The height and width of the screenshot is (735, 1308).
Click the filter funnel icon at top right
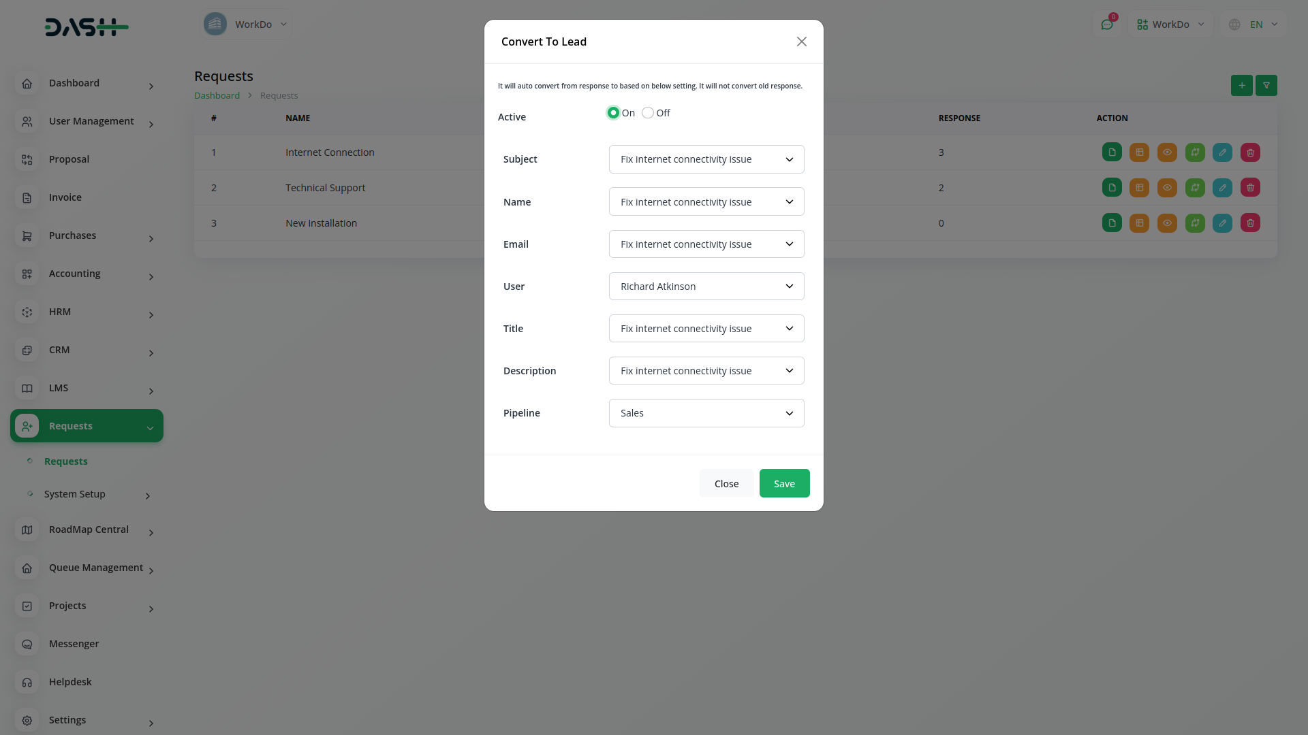1266,86
